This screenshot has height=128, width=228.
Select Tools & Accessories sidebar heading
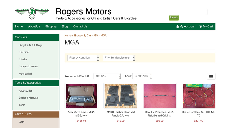coord(36,83)
